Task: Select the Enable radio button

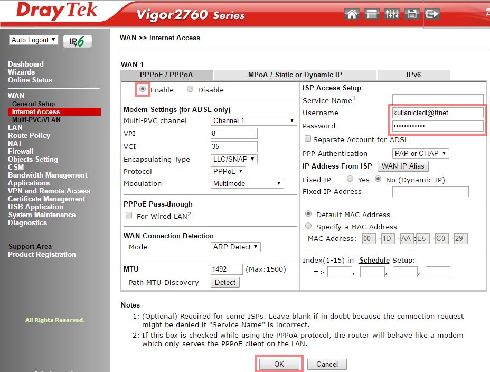Action: click(x=143, y=89)
